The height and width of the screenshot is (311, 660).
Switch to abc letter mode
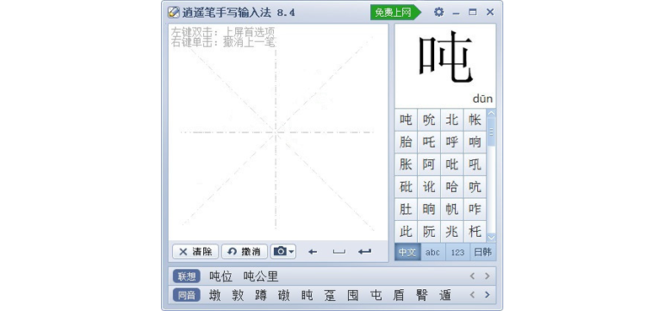(432, 252)
